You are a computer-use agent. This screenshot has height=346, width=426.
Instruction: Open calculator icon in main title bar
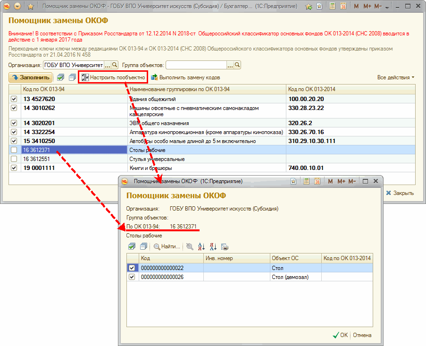(x=333, y=7)
